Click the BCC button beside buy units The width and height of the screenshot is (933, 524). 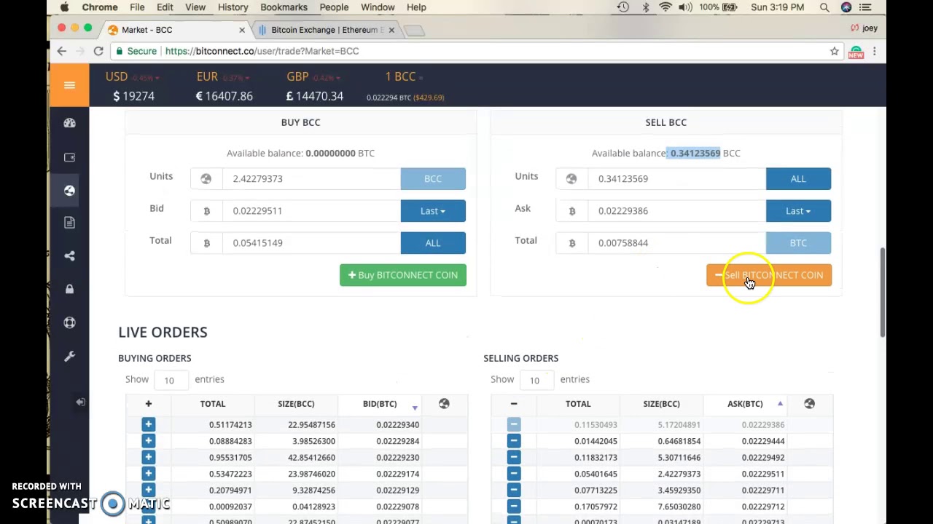click(433, 179)
